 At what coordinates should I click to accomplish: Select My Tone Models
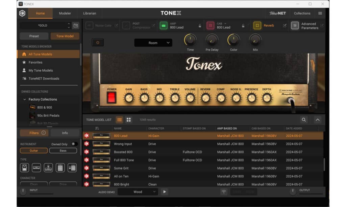tap(48, 71)
